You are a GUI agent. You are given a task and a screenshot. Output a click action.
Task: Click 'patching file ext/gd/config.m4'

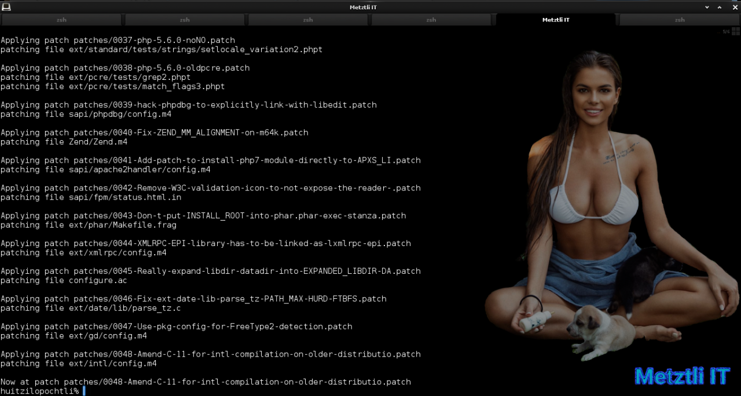point(74,337)
